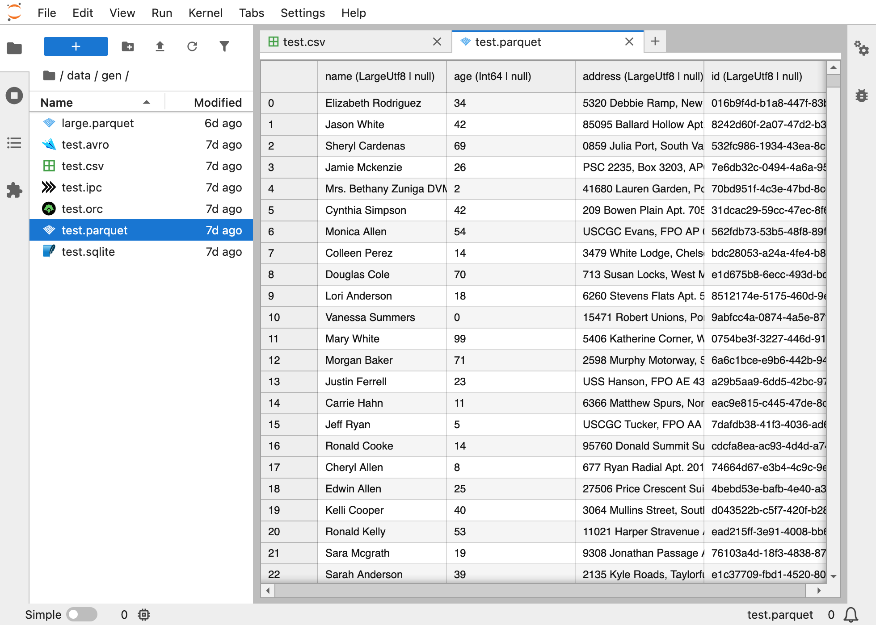Open the Tabs menu
This screenshot has width=876, height=625.
coord(252,13)
